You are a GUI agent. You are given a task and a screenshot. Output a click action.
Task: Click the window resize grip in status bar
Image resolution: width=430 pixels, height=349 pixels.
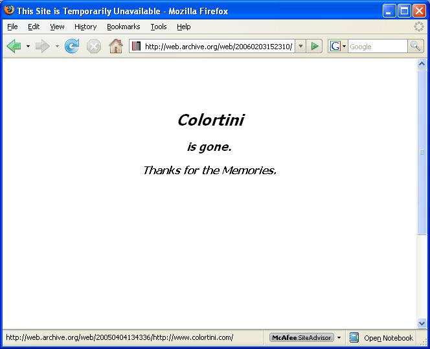click(423, 342)
